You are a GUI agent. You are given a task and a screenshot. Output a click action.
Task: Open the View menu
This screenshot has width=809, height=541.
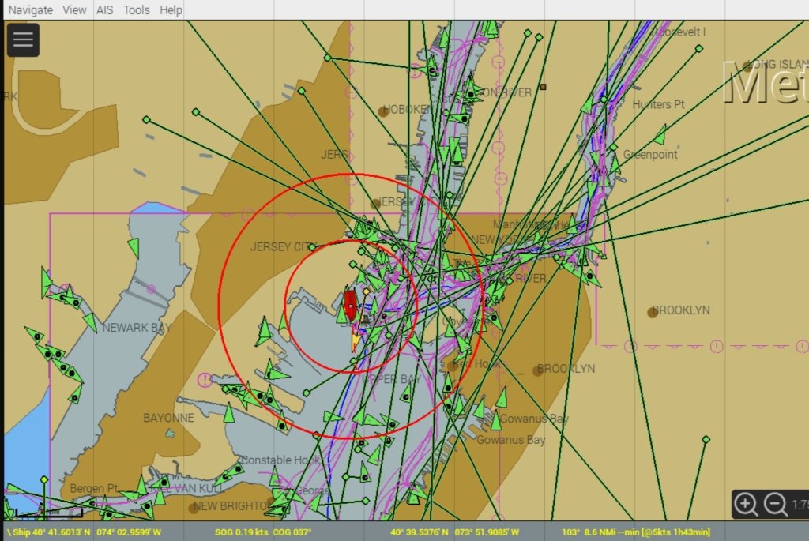74,10
